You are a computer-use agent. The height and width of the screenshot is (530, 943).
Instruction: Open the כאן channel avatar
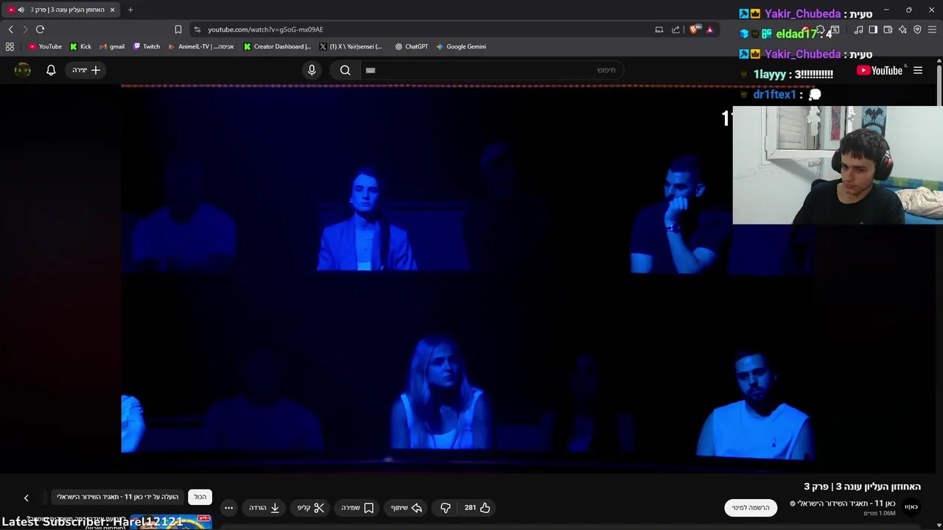click(x=911, y=507)
